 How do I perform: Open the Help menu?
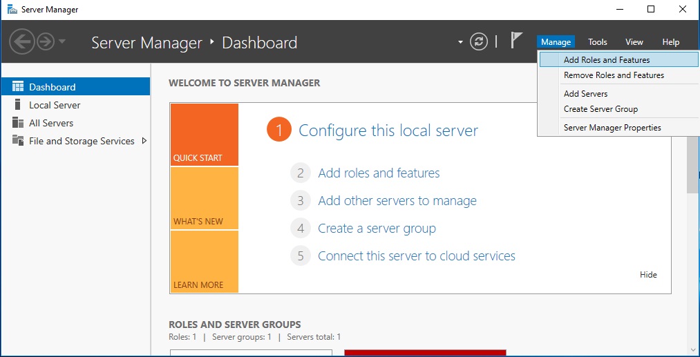[670, 42]
